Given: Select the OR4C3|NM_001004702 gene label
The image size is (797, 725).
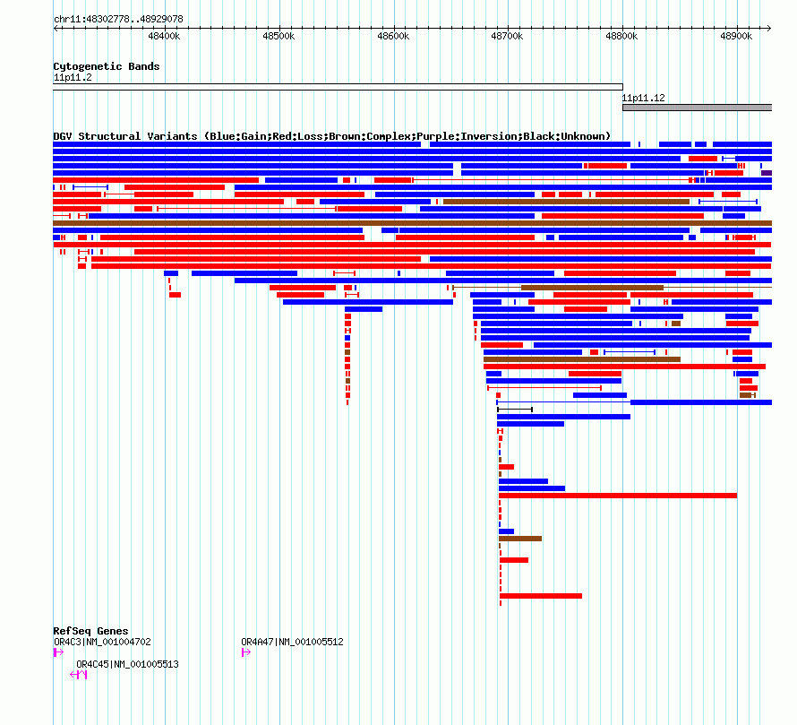Looking at the screenshot, I should (x=102, y=642).
